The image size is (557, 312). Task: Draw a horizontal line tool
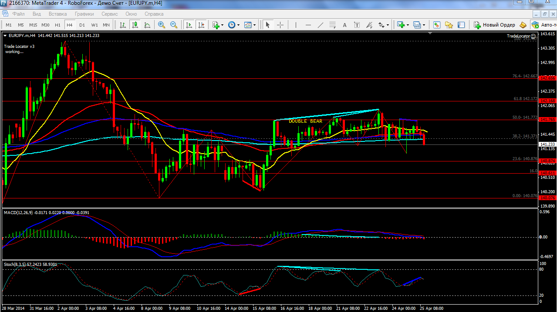pos(308,25)
